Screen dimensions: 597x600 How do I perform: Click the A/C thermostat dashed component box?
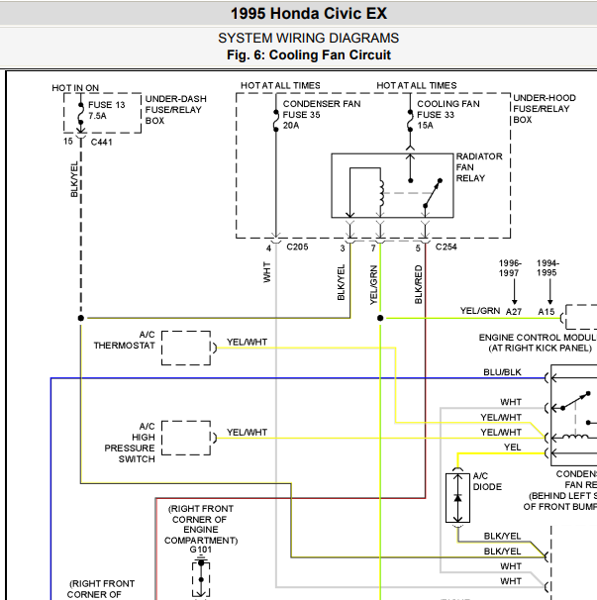pyautogui.click(x=186, y=348)
